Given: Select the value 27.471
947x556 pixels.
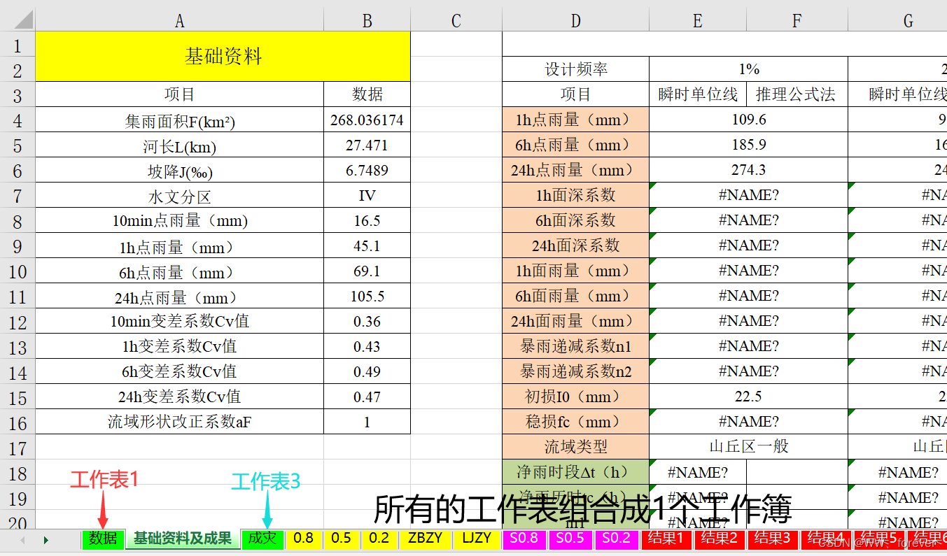Looking at the screenshot, I should coord(367,145).
